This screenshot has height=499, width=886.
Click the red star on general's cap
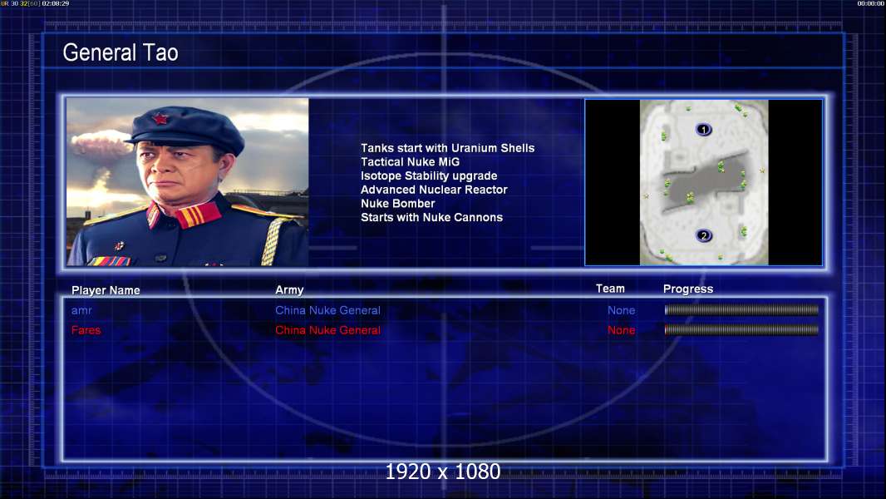click(x=160, y=119)
